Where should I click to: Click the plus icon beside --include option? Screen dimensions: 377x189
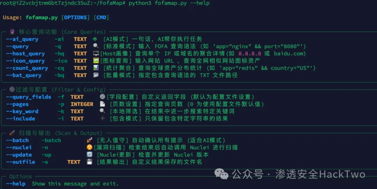pyautogui.click(x=102, y=118)
